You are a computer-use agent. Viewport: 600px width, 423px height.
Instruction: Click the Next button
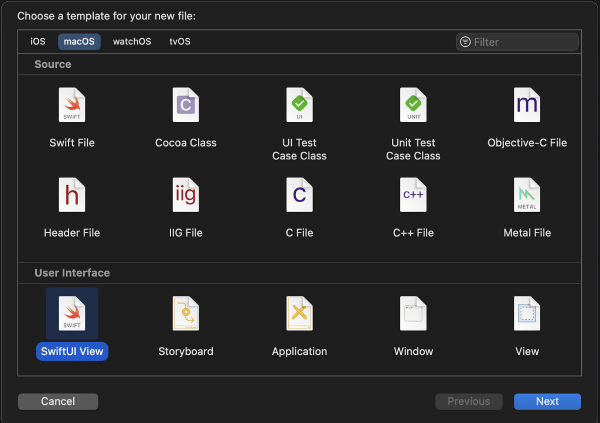point(547,401)
